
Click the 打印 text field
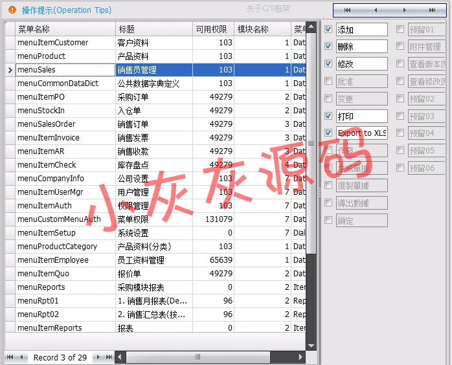coord(362,116)
